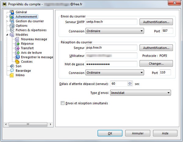Click SMTP Authentification button
183x142 pixels.
click(x=156, y=22)
